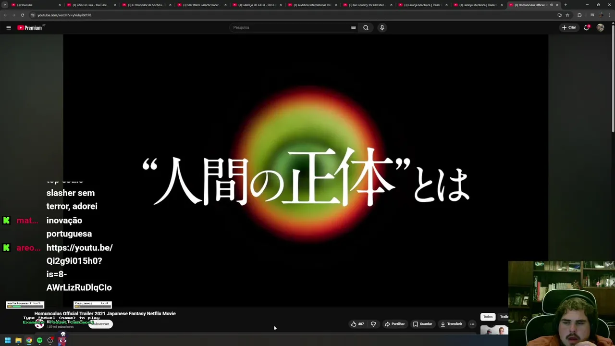Like the video with thumbs up
The image size is (615, 346).
pyautogui.click(x=357, y=324)
